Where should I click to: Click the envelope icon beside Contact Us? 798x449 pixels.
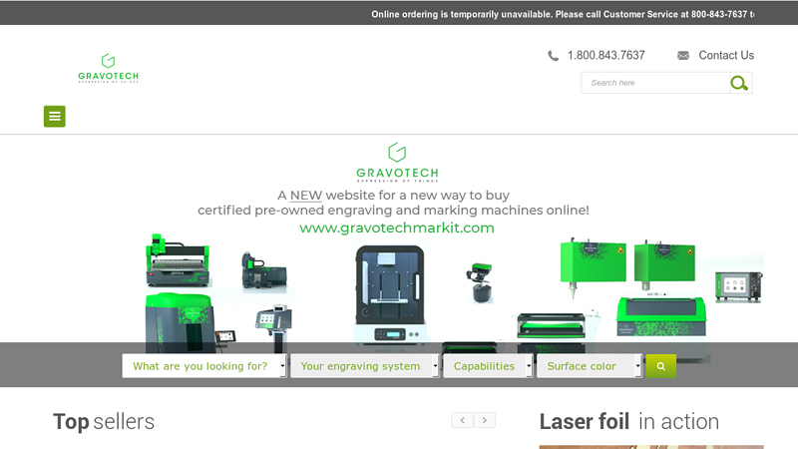[x=683, y=56]
